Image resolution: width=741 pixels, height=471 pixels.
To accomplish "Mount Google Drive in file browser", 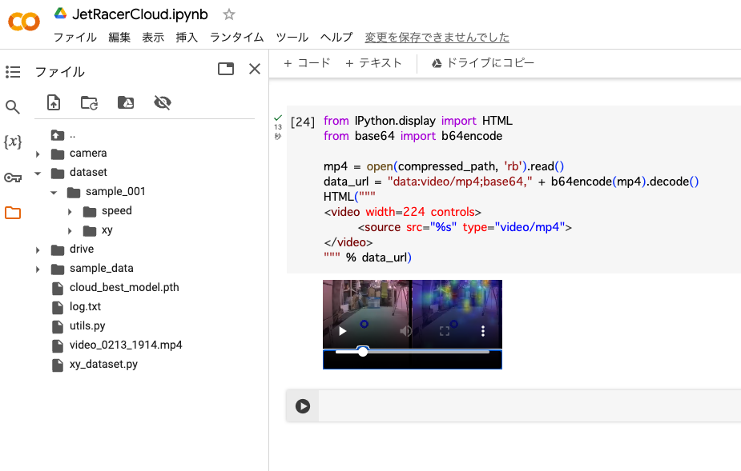I will tap(126, 102).
